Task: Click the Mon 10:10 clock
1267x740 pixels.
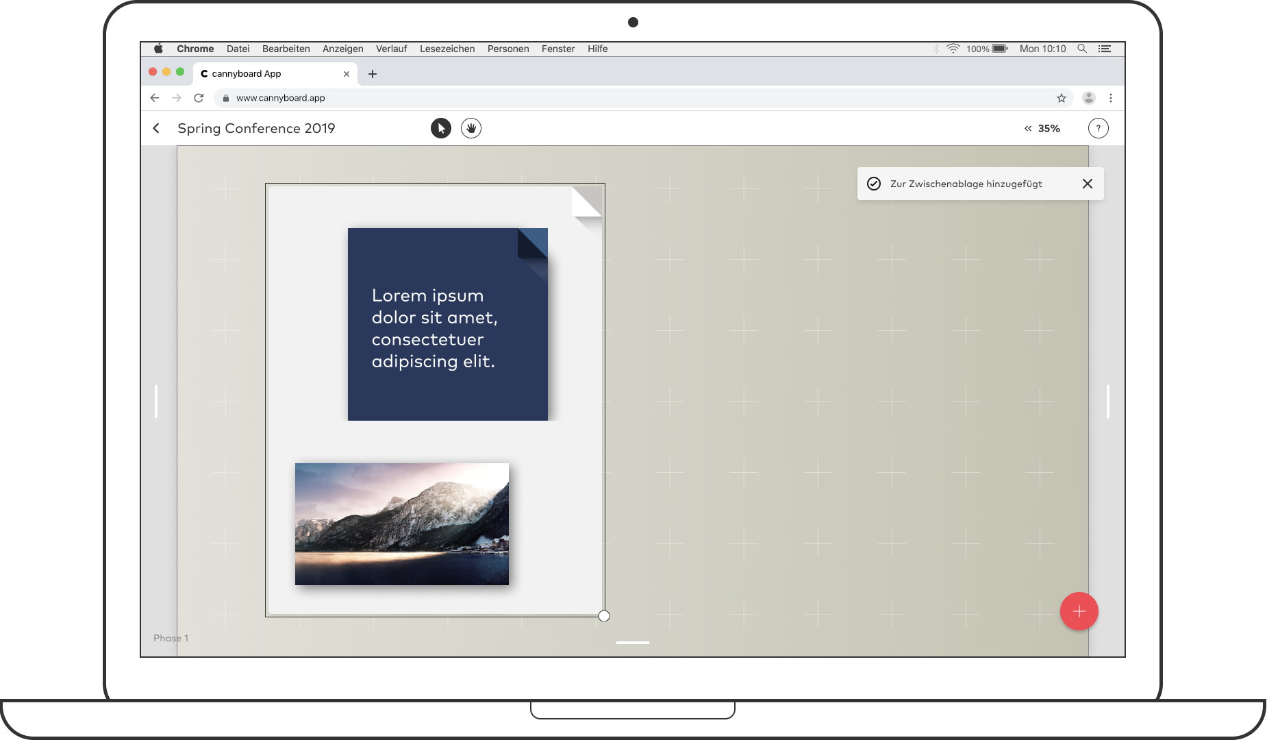Action: pos(1043,49)
